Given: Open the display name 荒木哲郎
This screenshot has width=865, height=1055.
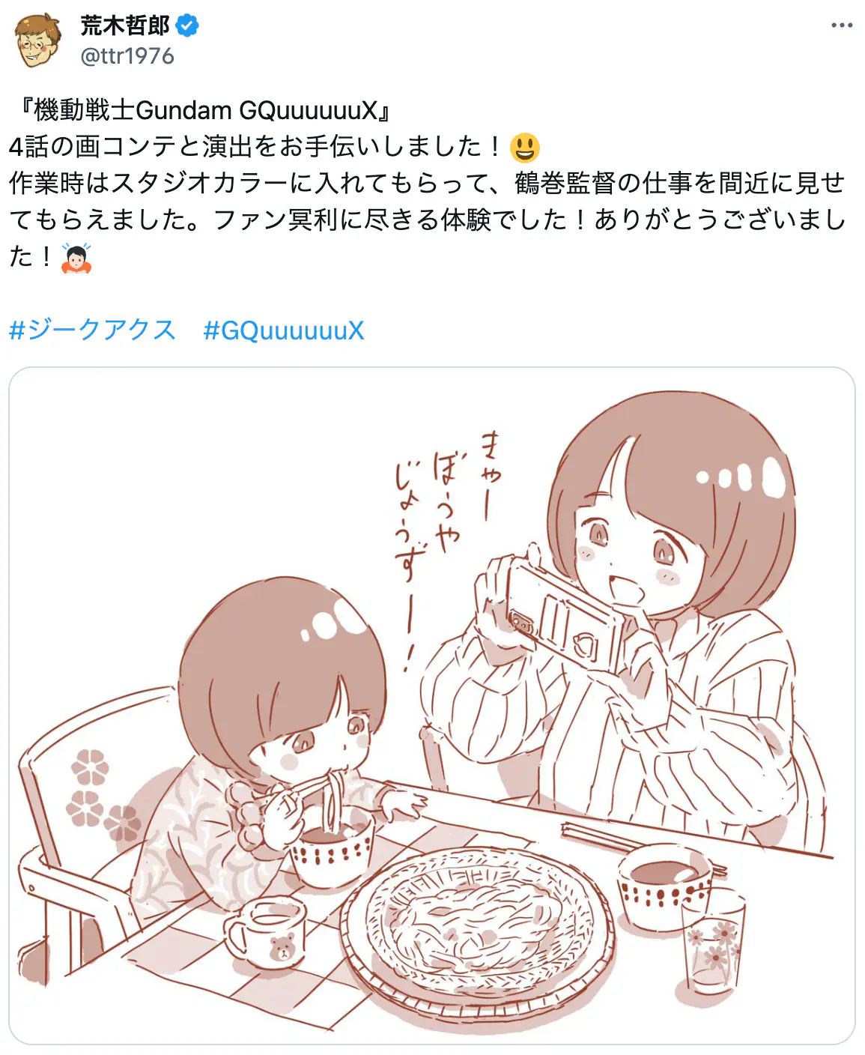Looking at the screenshot, I should (x=125, y=25).
